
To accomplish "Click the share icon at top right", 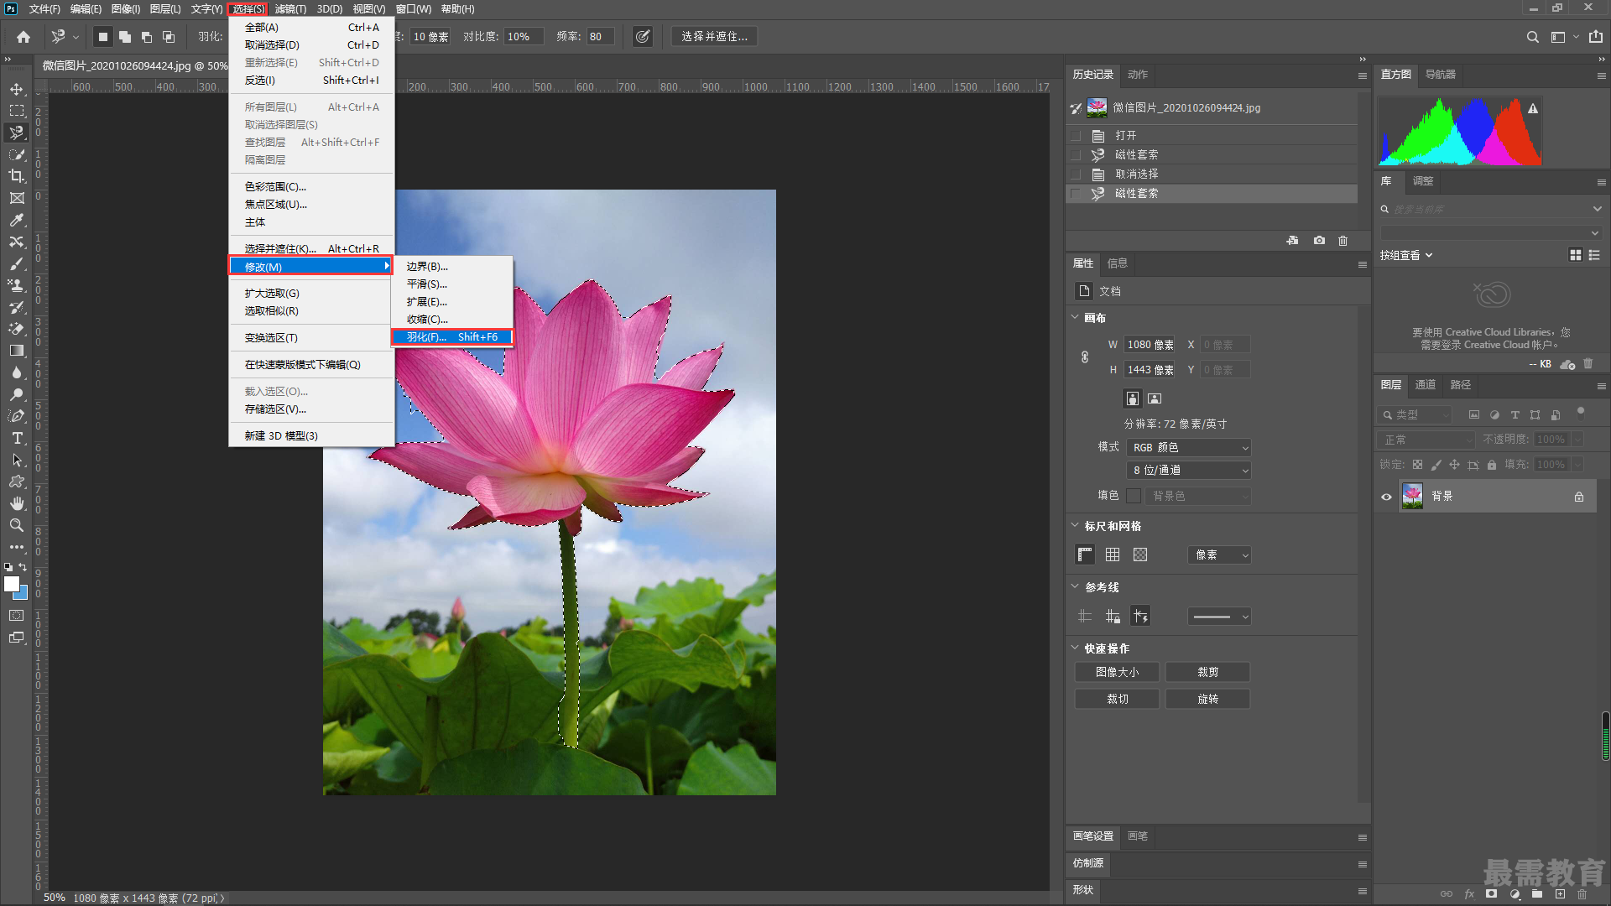I will (1596, 37).
